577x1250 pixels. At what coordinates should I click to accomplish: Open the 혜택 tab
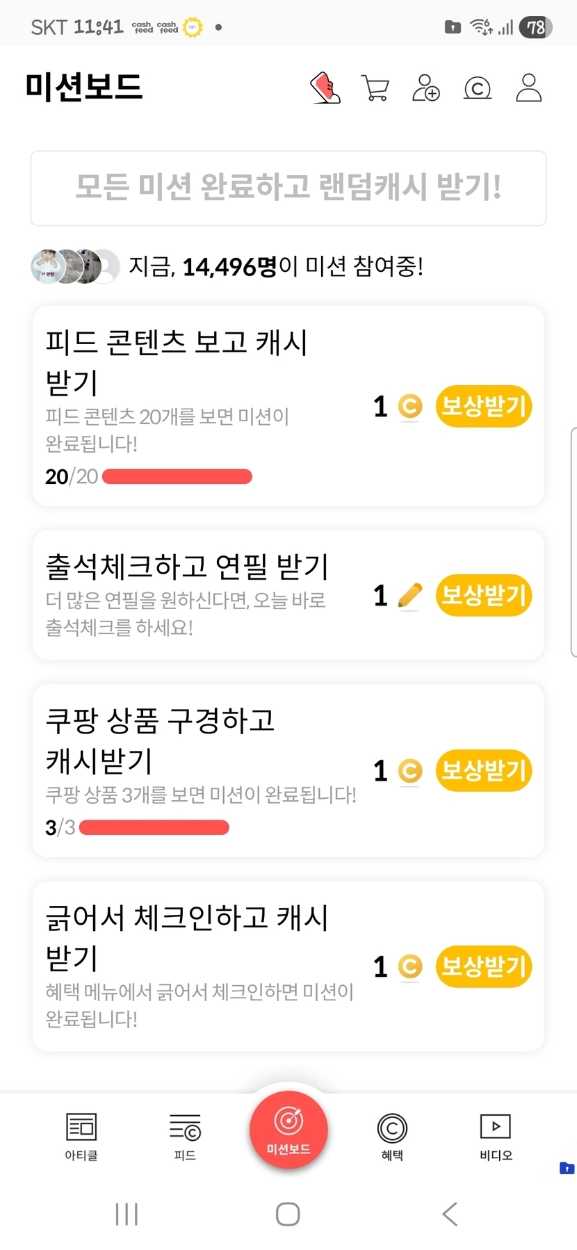point(392,1136)
